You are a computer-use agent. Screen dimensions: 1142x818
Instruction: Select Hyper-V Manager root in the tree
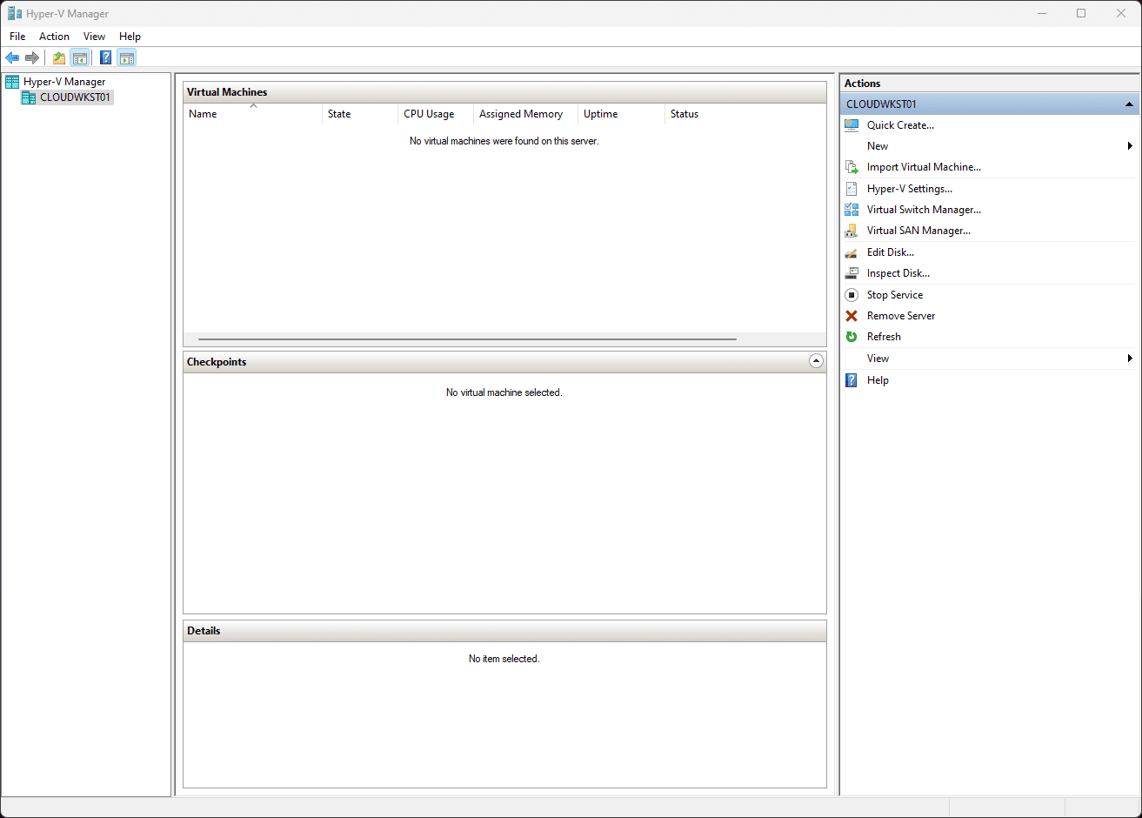[64, 82]
